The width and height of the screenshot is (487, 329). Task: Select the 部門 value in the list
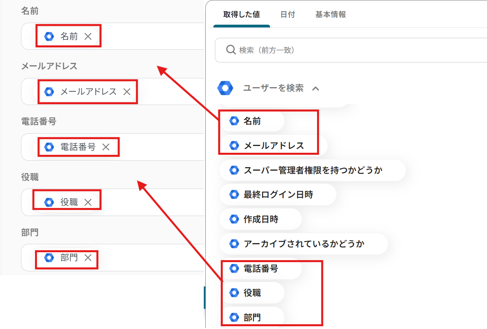(x=252, y=317)
